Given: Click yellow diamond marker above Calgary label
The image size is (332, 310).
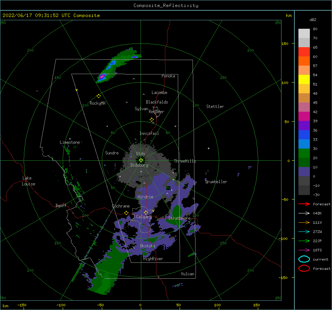Looking at the screenshot, I should click(146, 212).
